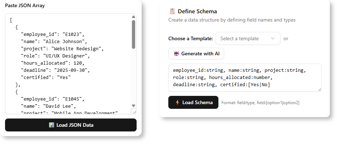The width and height of the screenshot is (337, 144).
Task: Click the JSON textarea vertical scrollbar thumb
Action: 133,34
